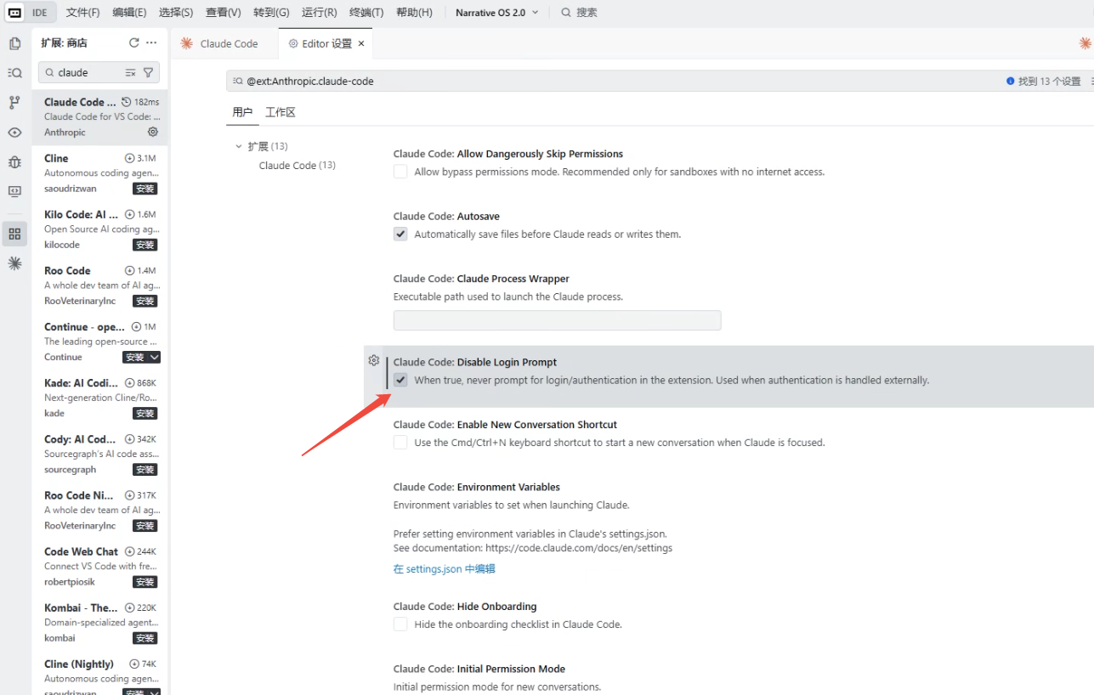The image size is (1094, 695).
Task: Open the manage gear for Claude Code extension
Action: tap(153, 132)
